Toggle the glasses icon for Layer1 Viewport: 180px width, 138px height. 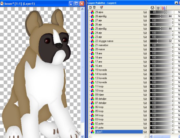(145, 132)
